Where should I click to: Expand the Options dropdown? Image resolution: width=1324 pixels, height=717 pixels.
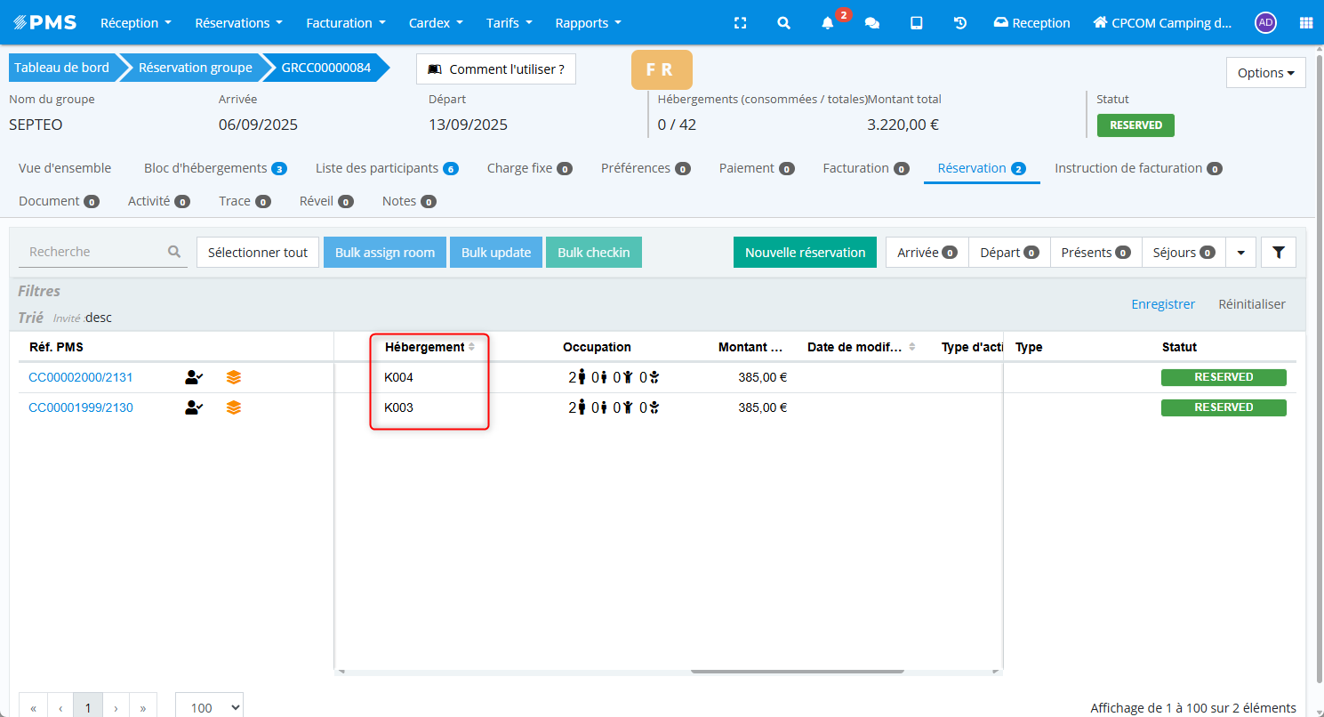click(1265, 73)
